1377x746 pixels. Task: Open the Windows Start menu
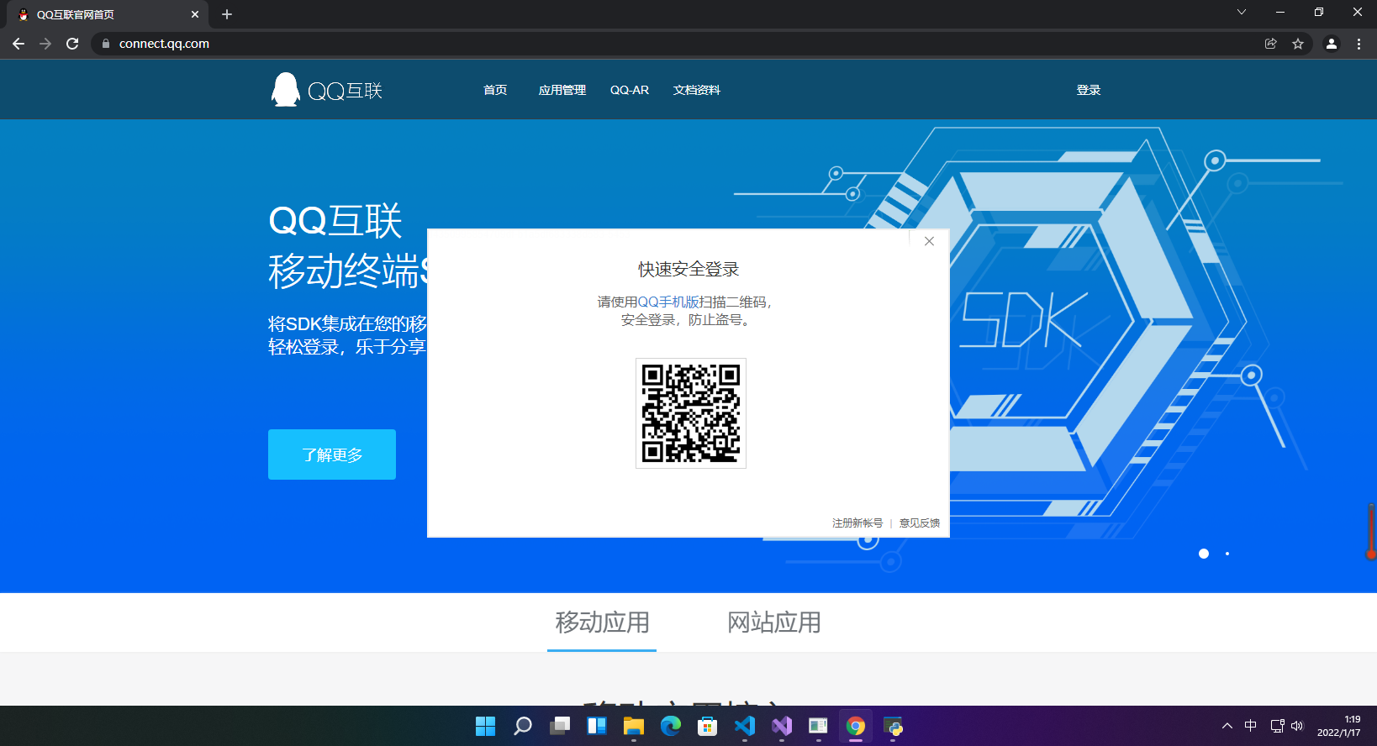pyautogui.click(x=485, y=726)
